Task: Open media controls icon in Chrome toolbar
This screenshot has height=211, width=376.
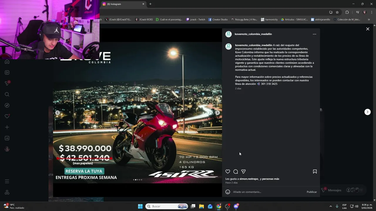Action: click(x=357, y=12)
